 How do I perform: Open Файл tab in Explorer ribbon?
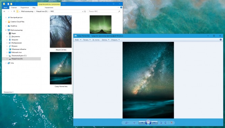tap(6, 8)
